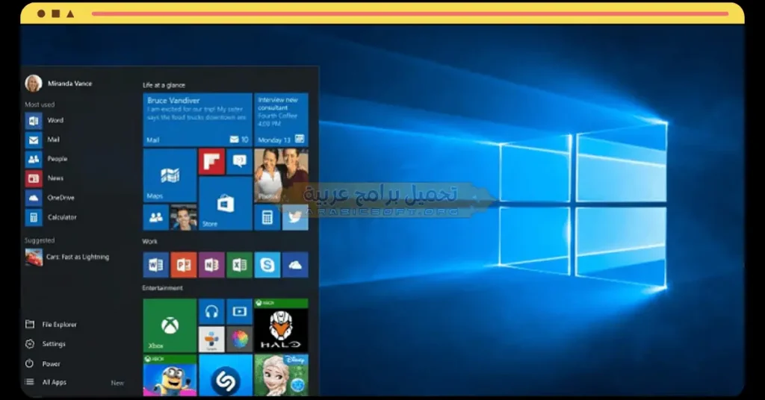Open the OneDrive cloud tile in Work group

tap(295, 265)
